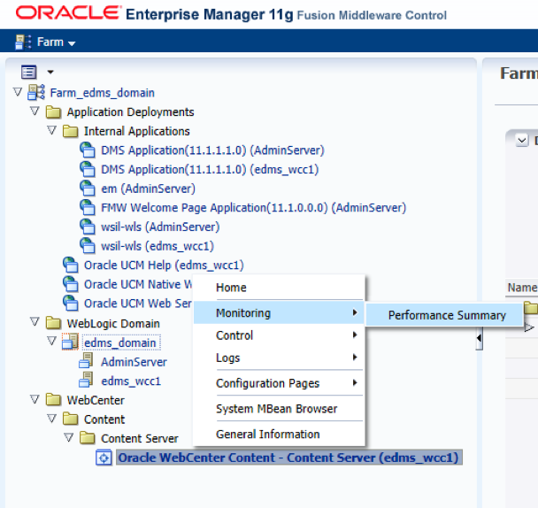The height and width of the screenshot is (508, 538).
Task: Click the Content Server folder icon
Action: (87, 438)
